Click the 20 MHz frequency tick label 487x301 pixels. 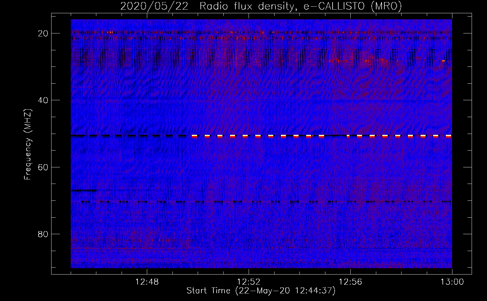point(43,33)
